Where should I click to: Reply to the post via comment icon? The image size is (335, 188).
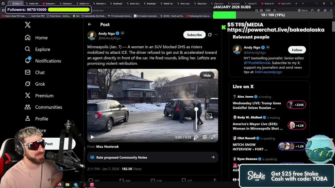(x=91, y=180)
